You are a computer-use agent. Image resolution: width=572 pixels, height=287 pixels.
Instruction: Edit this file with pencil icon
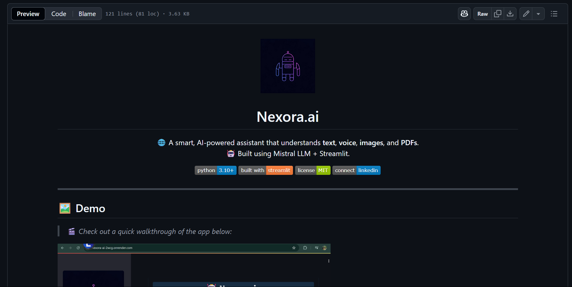coord(526,14)
